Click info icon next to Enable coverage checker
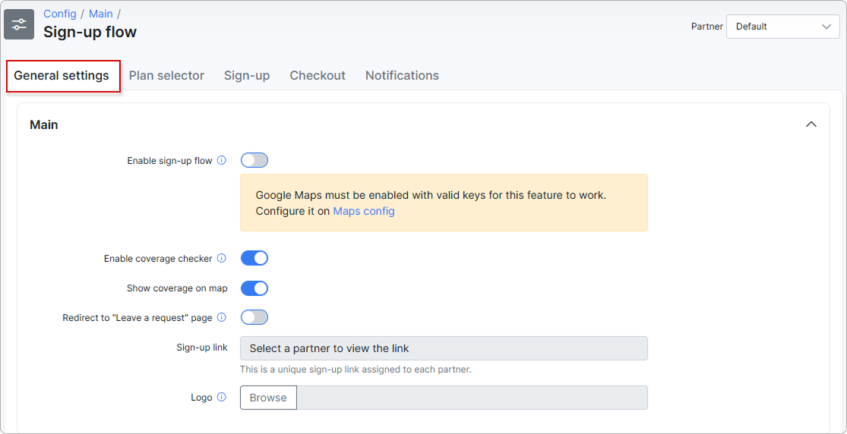 222,259
